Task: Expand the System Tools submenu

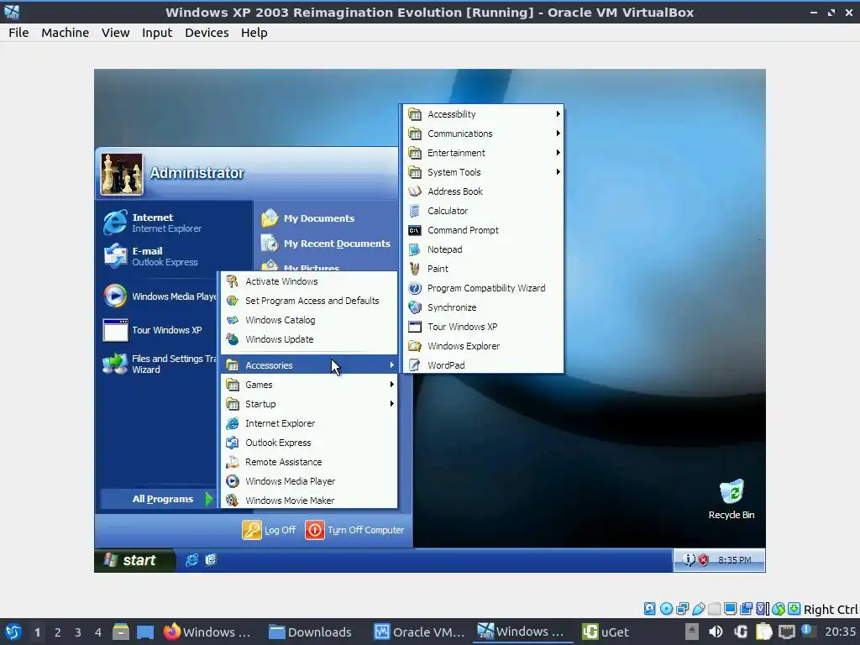Action: click(483, 172)
